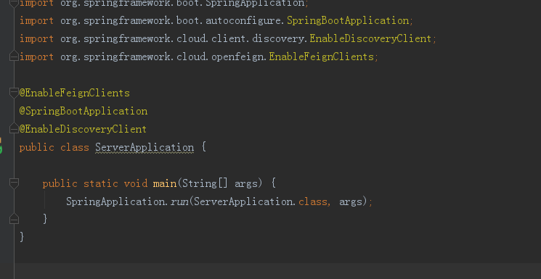Toggle fold marker beside @EnableDiscoveryClient annotation
The height and width of the screenshot is (279, 541).
point(14,129)
